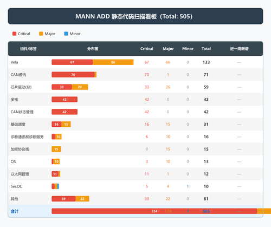The height and width of the screenshot is (227, 271).
Task: Click 其他 Total value 61
Action: (x=206, y=199)
